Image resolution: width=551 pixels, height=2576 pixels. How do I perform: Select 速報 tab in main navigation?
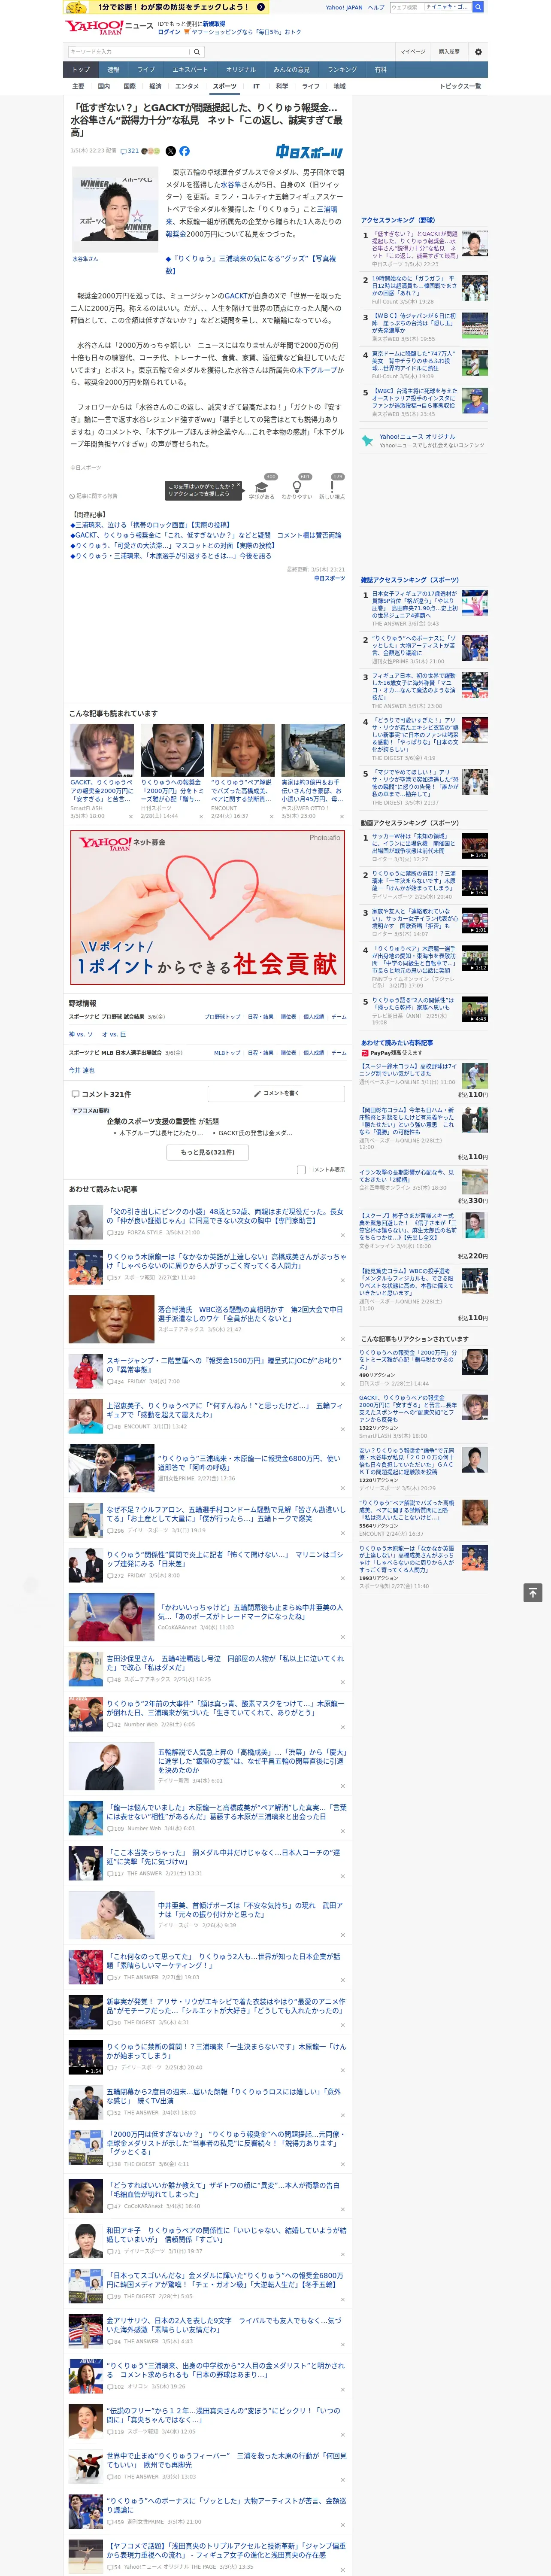(x=113, y=70)
